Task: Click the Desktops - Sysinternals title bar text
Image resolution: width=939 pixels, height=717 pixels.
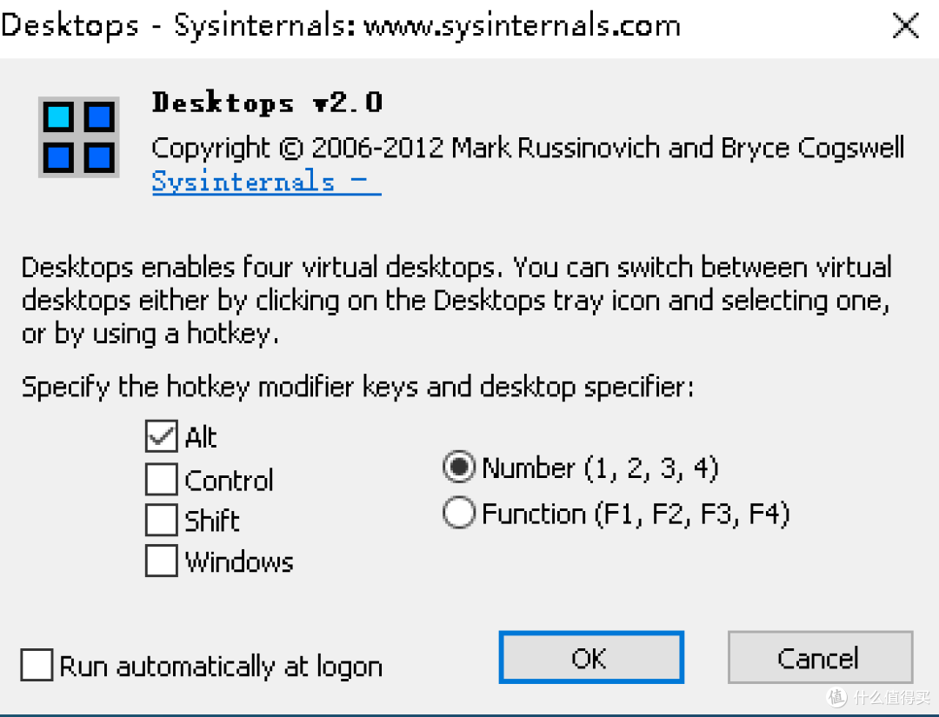Action: tap(341, 26)
